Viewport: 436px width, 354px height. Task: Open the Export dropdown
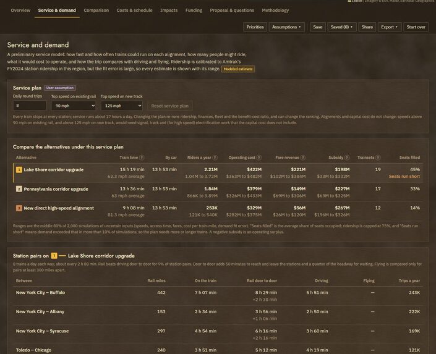point(389,27)
